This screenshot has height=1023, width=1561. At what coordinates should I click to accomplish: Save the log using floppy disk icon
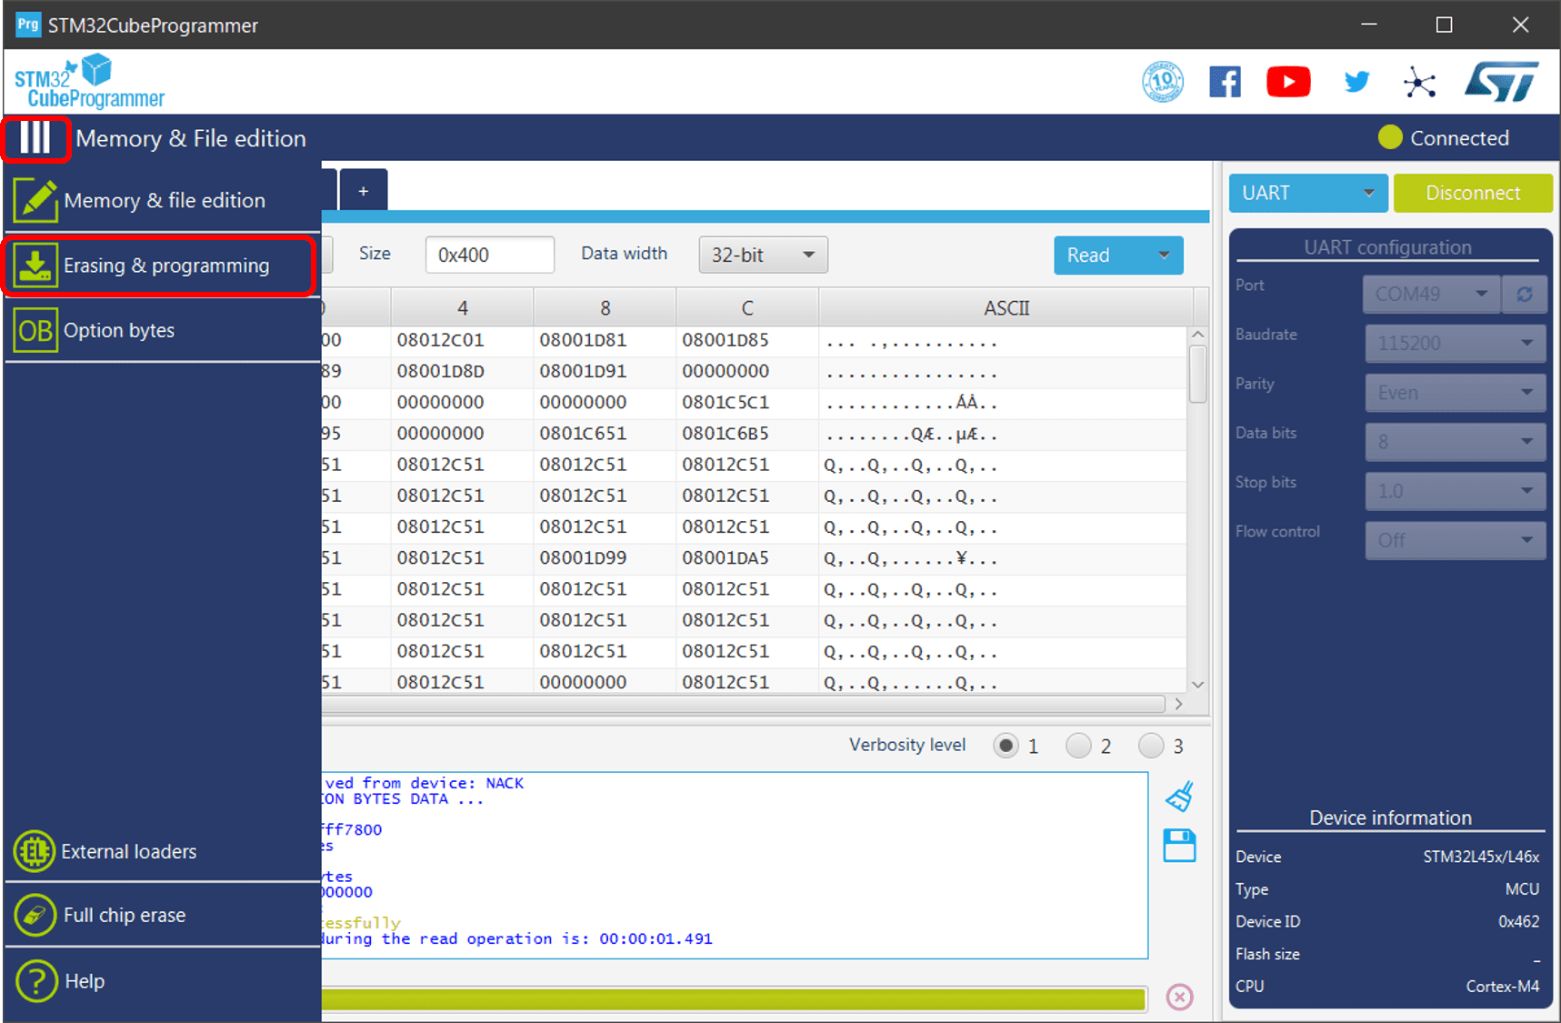[x=1179, y=846]
